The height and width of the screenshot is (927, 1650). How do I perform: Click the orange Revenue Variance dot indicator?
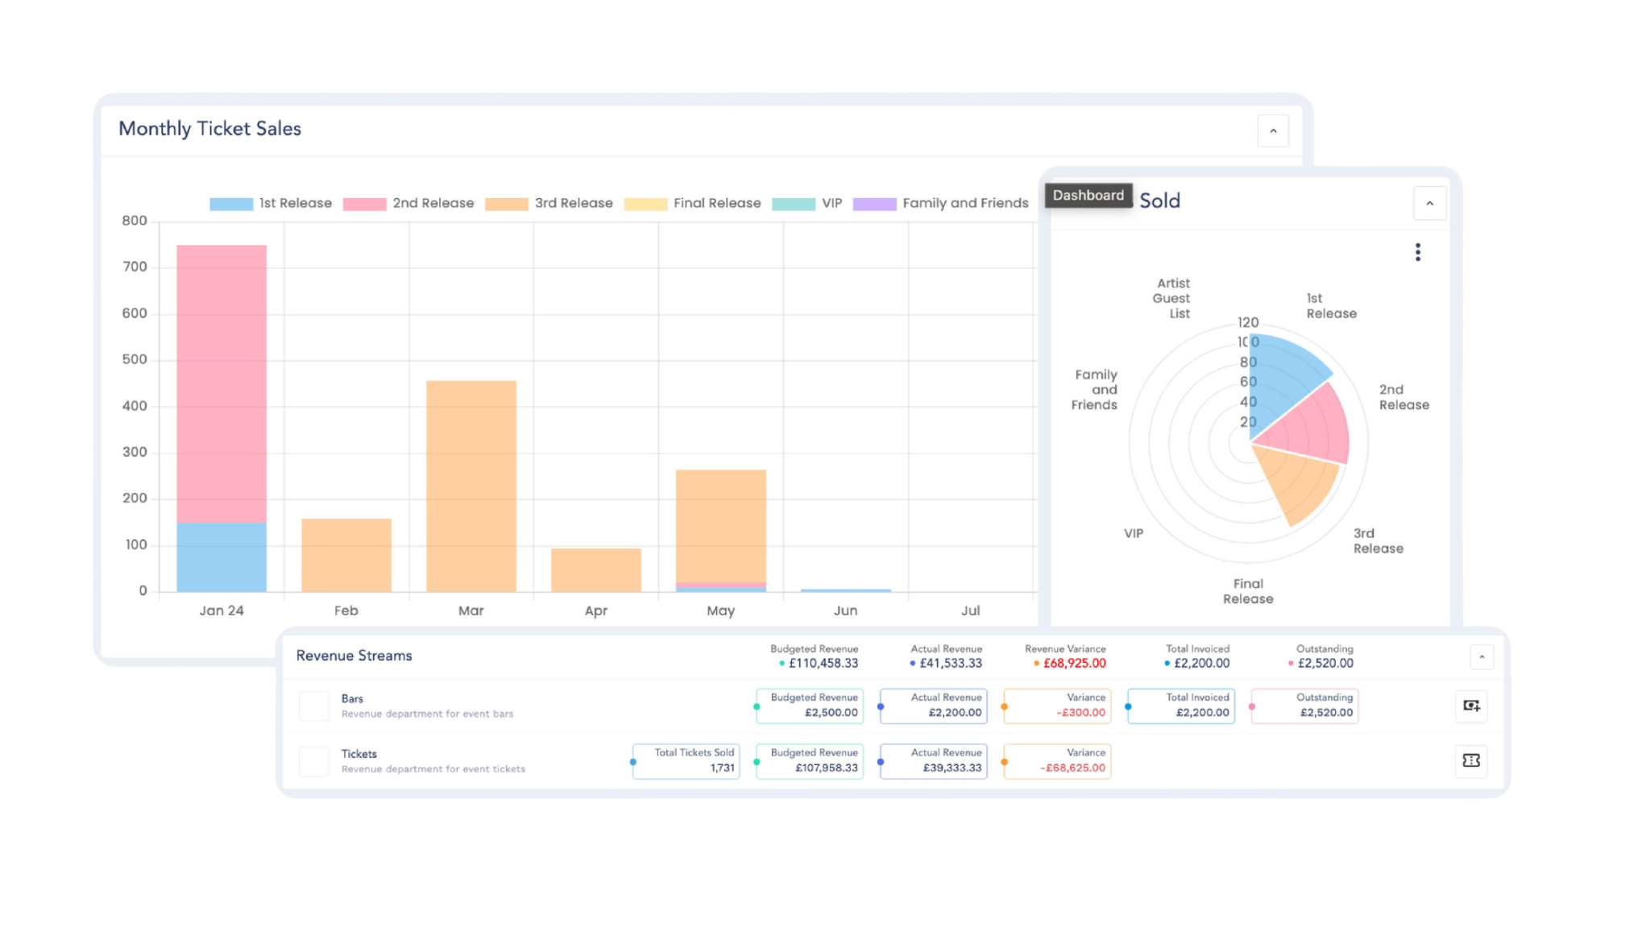pyautogui.click(x=1035, y=663)
